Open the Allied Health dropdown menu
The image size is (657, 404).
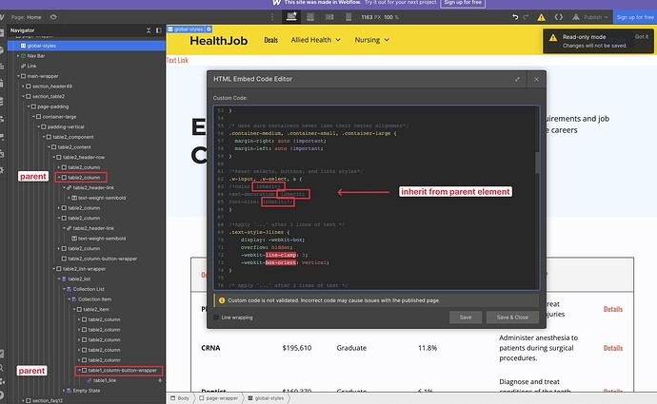[x=315, y=40]
